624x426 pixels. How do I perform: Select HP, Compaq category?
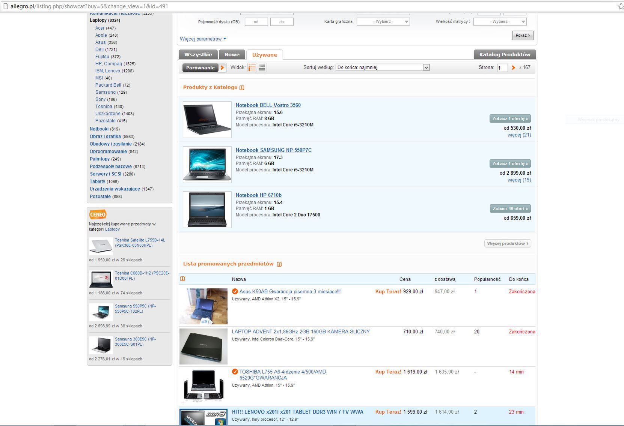point(109,64)
